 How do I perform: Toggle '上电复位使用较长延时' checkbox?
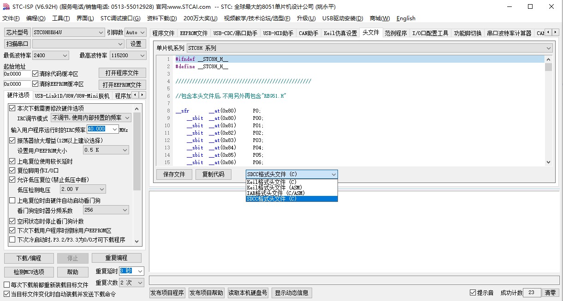[x=12, y=161]
